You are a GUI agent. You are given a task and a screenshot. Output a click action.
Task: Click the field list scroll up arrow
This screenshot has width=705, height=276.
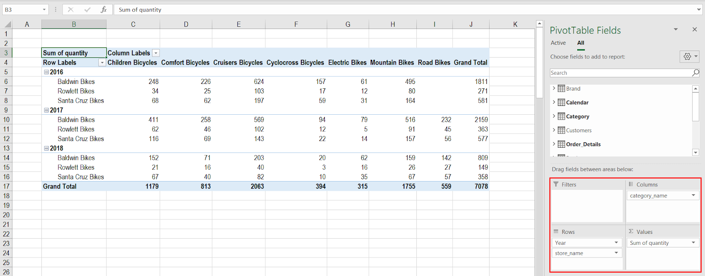(x=696, y=89)
